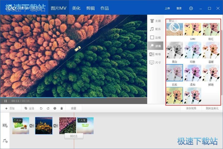Select the no-filter default thumbnail
The width and height of the screenshot is (223, 149).
(174, 29)
